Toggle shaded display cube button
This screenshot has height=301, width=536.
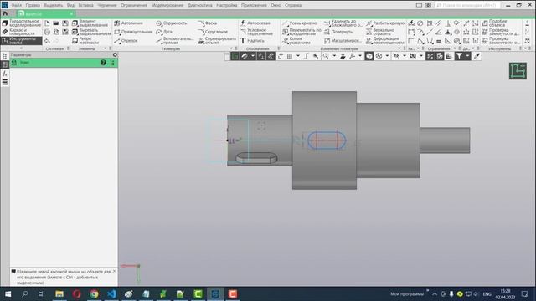368,56
